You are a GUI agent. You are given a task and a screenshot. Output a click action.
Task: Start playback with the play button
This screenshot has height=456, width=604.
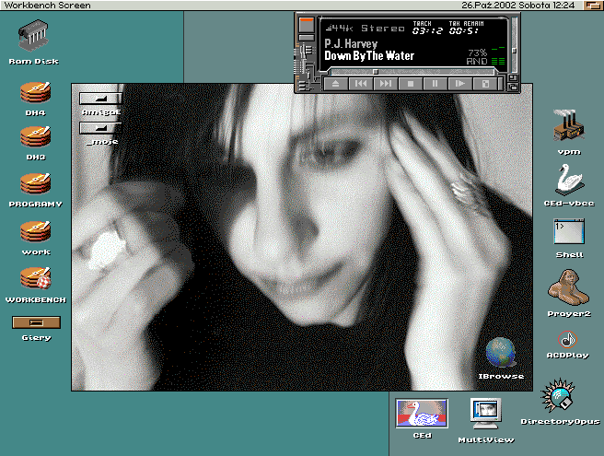click(460, 84)
